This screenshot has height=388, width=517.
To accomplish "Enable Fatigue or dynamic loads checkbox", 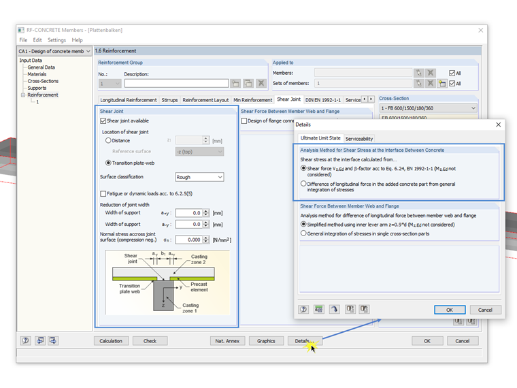I will (103, 194).
